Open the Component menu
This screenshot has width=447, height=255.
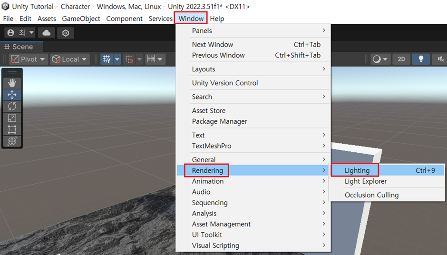[124, 19]
